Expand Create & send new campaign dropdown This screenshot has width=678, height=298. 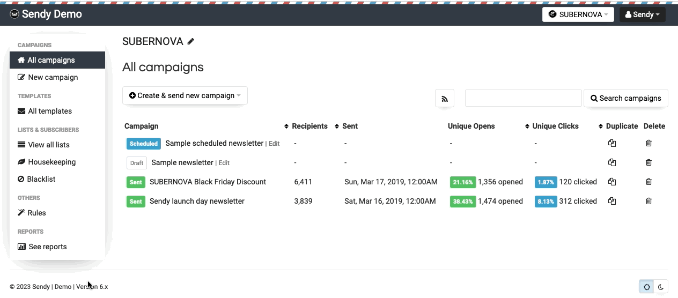click(x=185, y=95)
